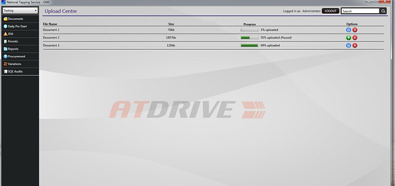Click the Procurement icon in sidebar

[5, 56]
